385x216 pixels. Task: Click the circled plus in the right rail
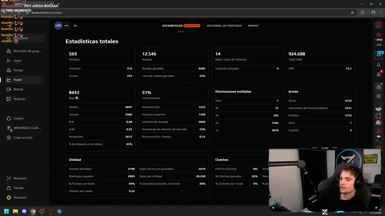[378, 96]
